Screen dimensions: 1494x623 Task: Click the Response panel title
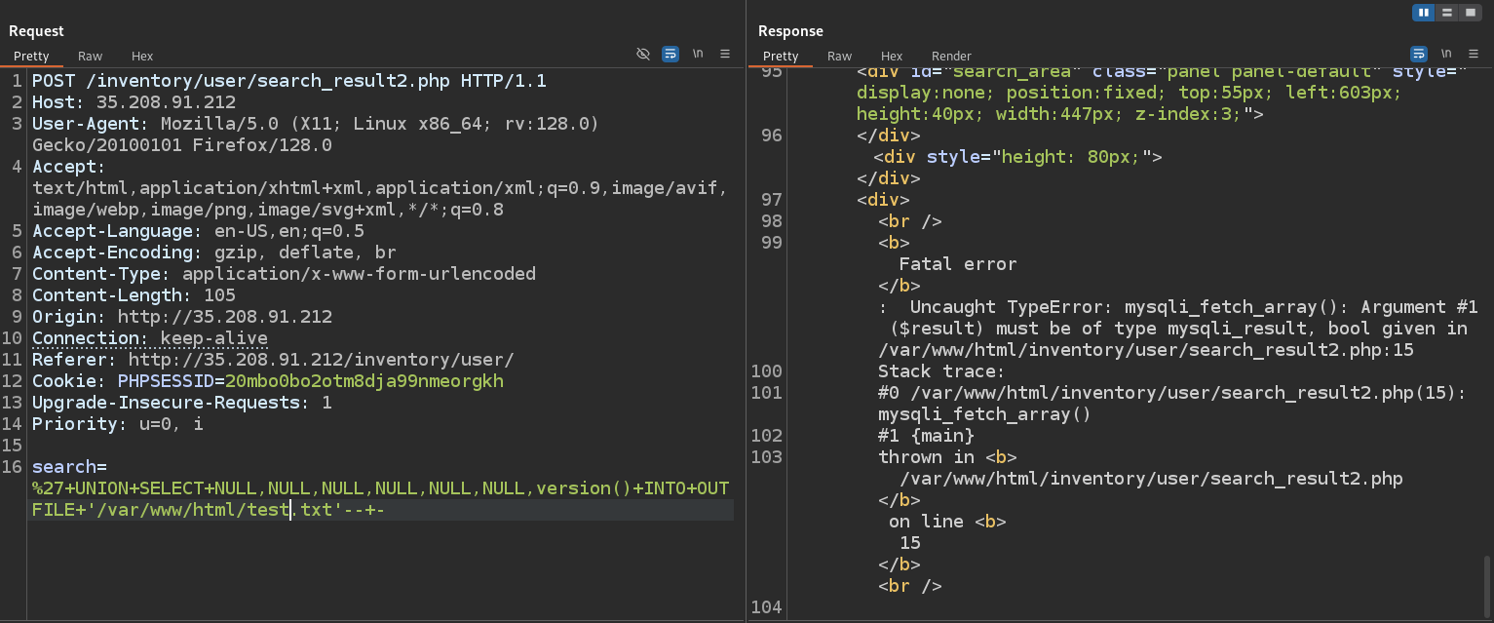(x=790, y=31)
